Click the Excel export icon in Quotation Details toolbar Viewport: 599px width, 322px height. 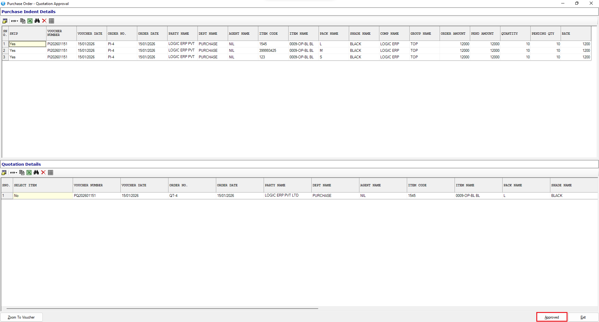[x=29, y=173]
